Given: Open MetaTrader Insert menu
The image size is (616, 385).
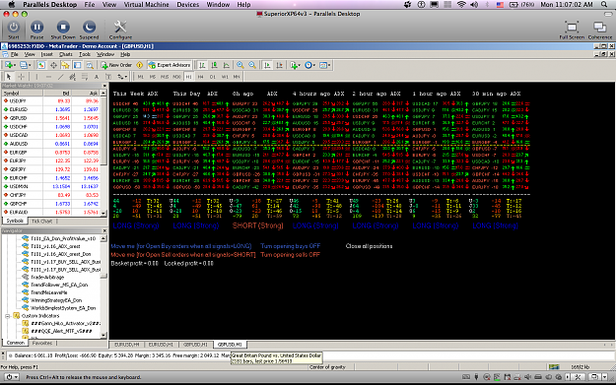Looking at the screenshot, I should 46,54.
